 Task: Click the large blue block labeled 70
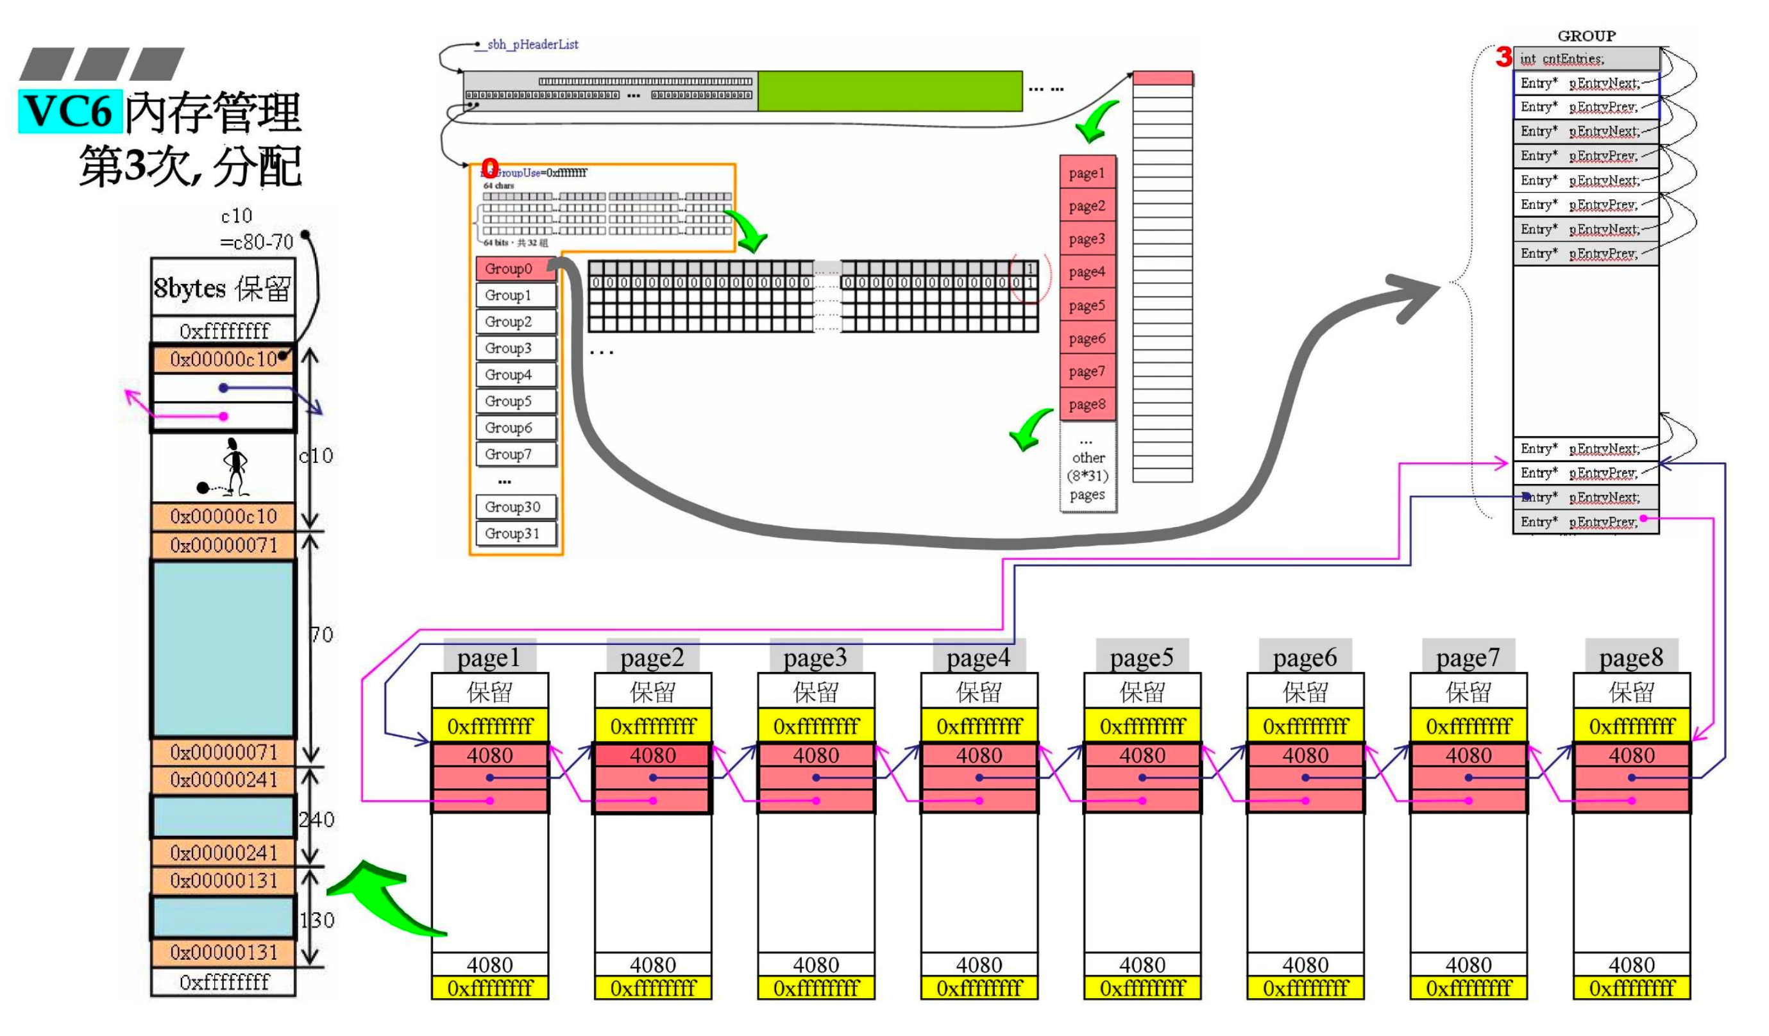pyautogui.click(x=223, y=649)
